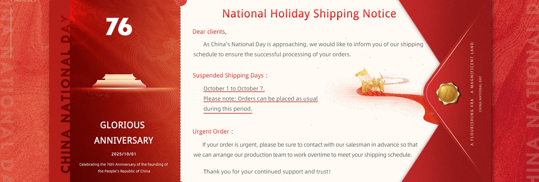Click the National Holiday Shipping Notice title

point(309,14)
